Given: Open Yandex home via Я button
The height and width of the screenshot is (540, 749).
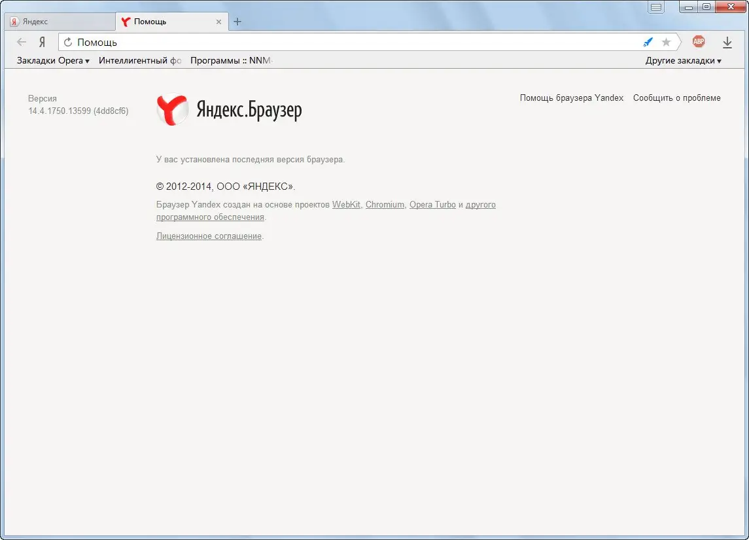Looking at the screenshot, I should [42, 42].
